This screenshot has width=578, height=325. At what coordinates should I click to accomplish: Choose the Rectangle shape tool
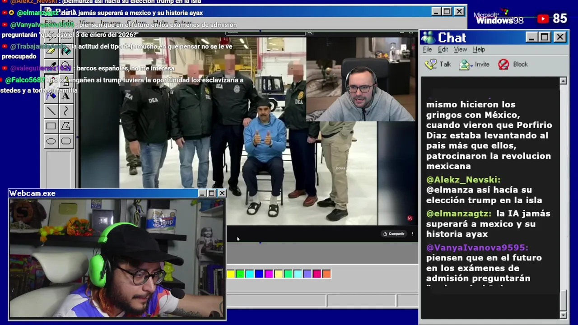(x=51, y=126)
